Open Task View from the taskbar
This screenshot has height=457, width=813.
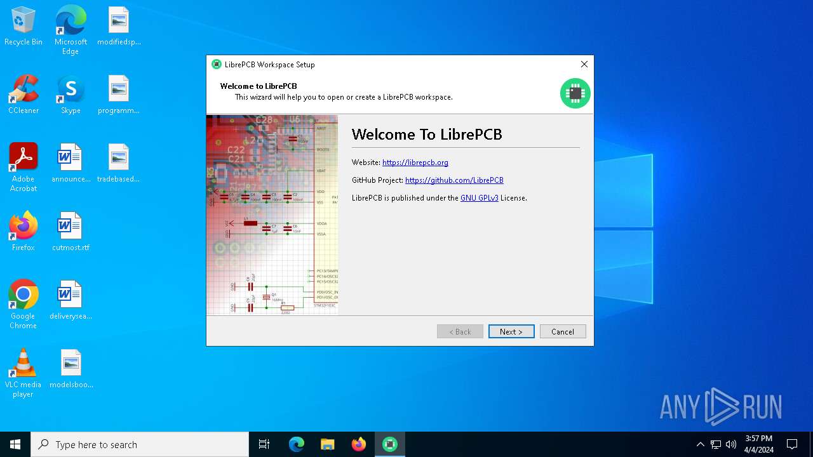[x=264, y=444]
